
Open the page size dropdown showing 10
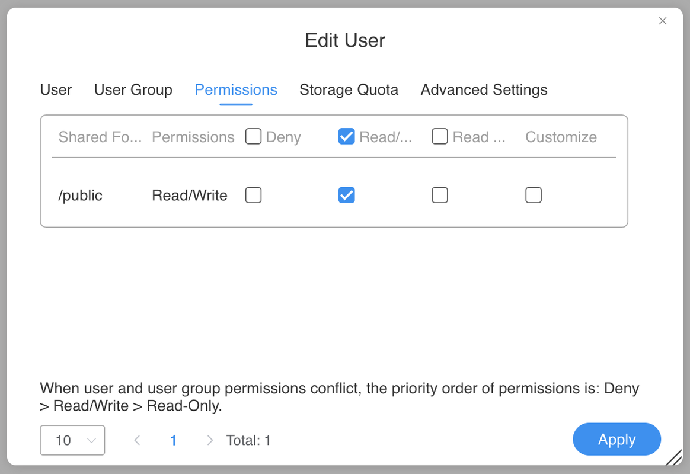click(x=72, y=440)
